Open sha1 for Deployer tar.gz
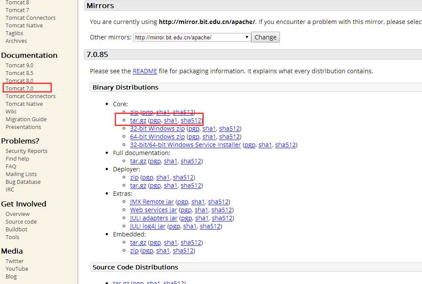 coord(171,185)
